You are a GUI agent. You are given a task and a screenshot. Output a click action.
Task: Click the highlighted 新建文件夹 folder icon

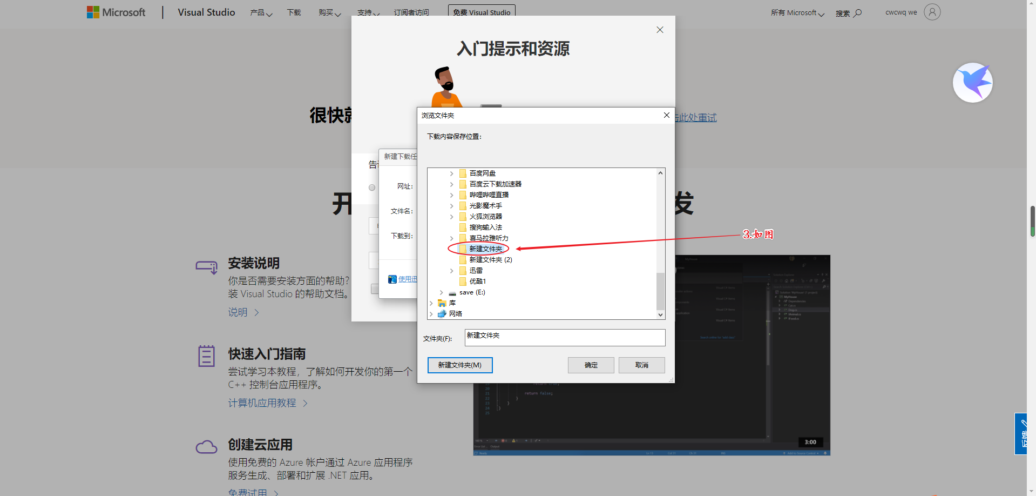464,249
